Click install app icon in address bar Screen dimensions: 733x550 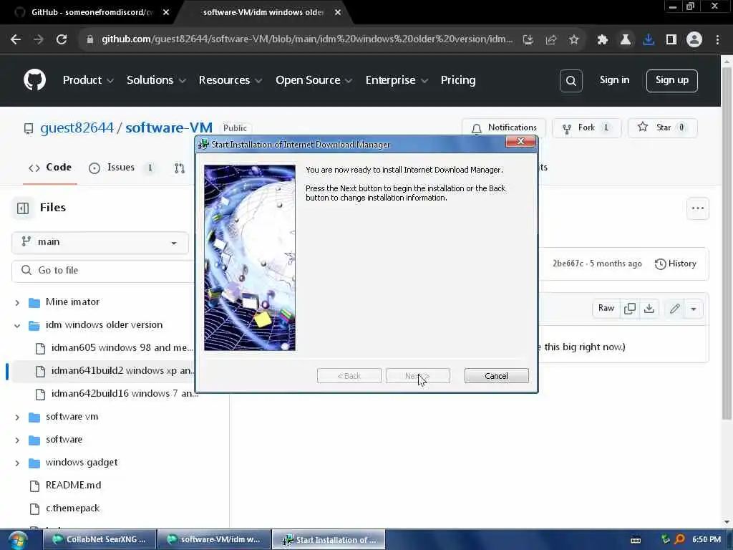[528, 40]
